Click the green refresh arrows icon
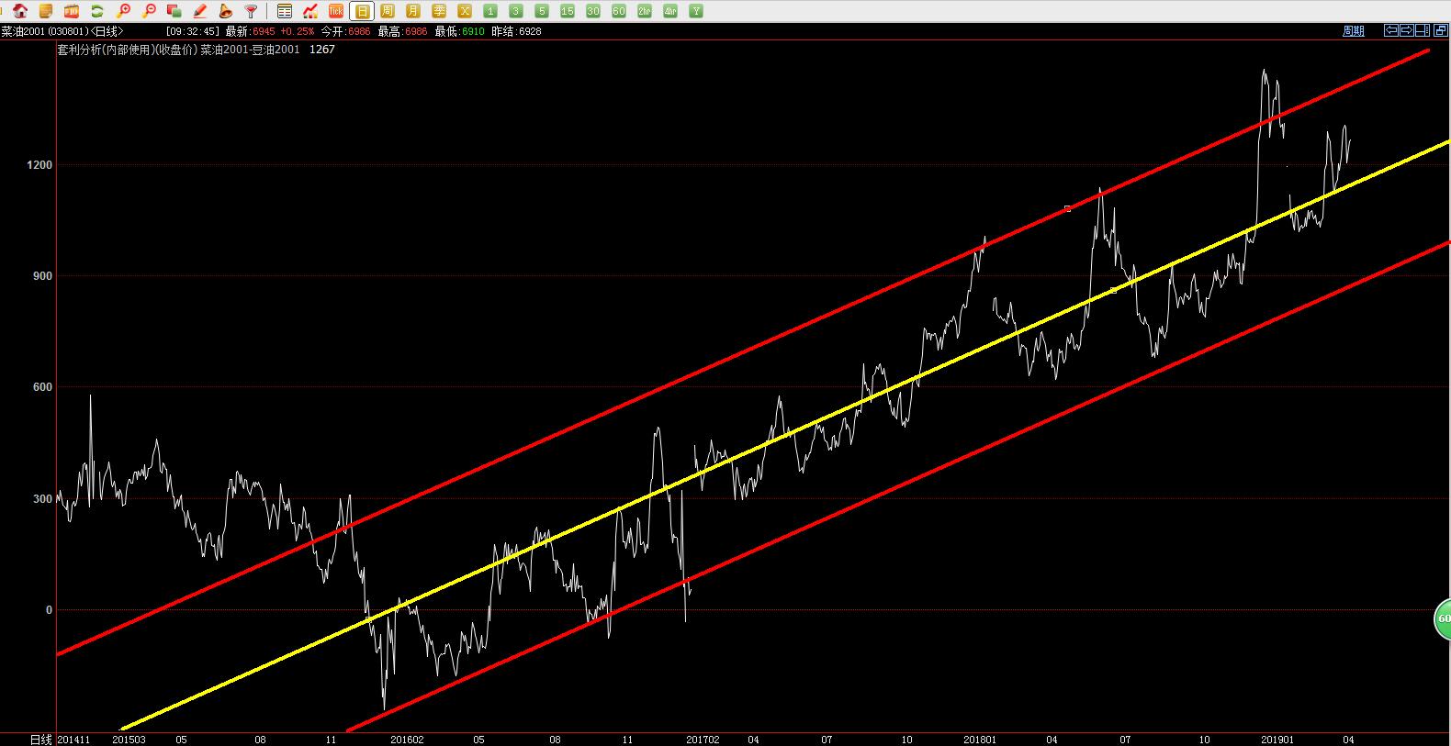Screen dimensions: 1451x746 [97, 11]
